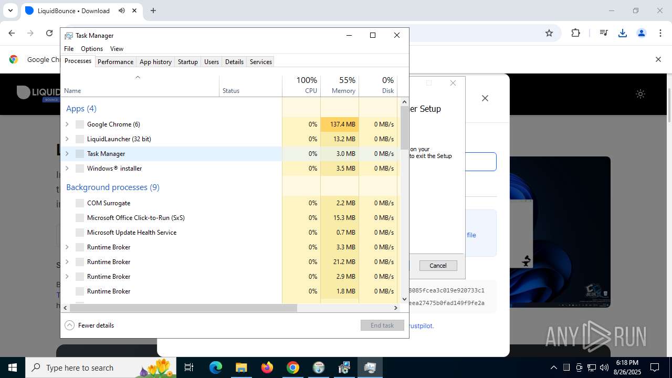Expand the first Runtime Broker (3.3 MB) row
Viewport: 672px width, 378px height.
tap(67, 247)
